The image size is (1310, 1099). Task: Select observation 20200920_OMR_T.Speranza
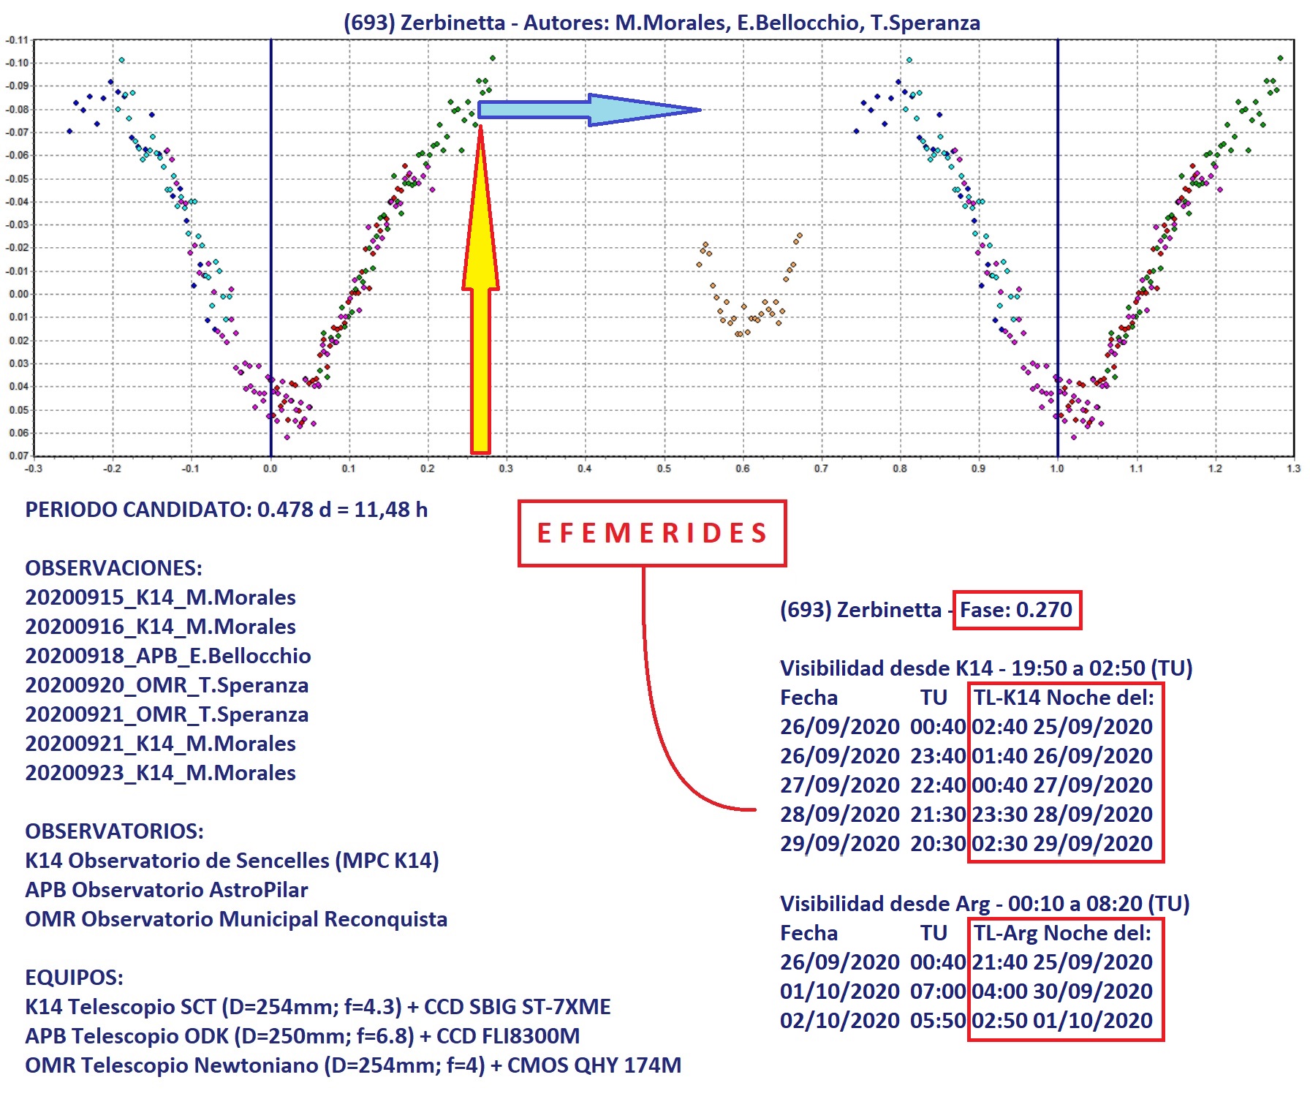(x=167, y=685)
